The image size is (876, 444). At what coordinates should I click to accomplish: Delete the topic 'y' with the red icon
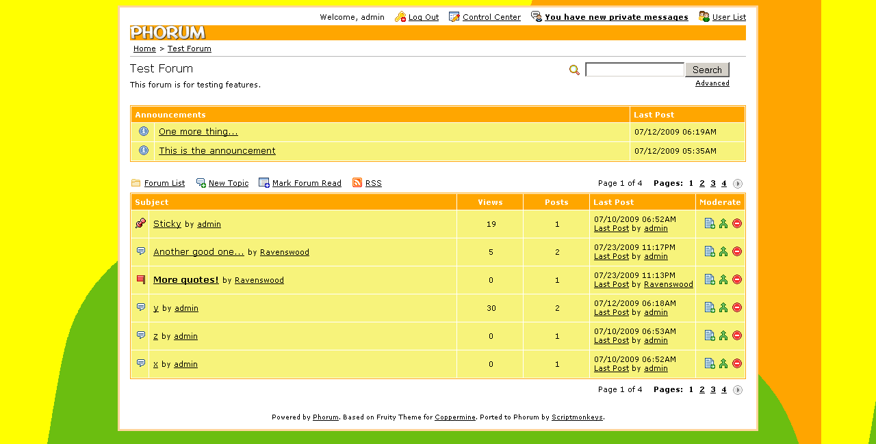(737, 307)
